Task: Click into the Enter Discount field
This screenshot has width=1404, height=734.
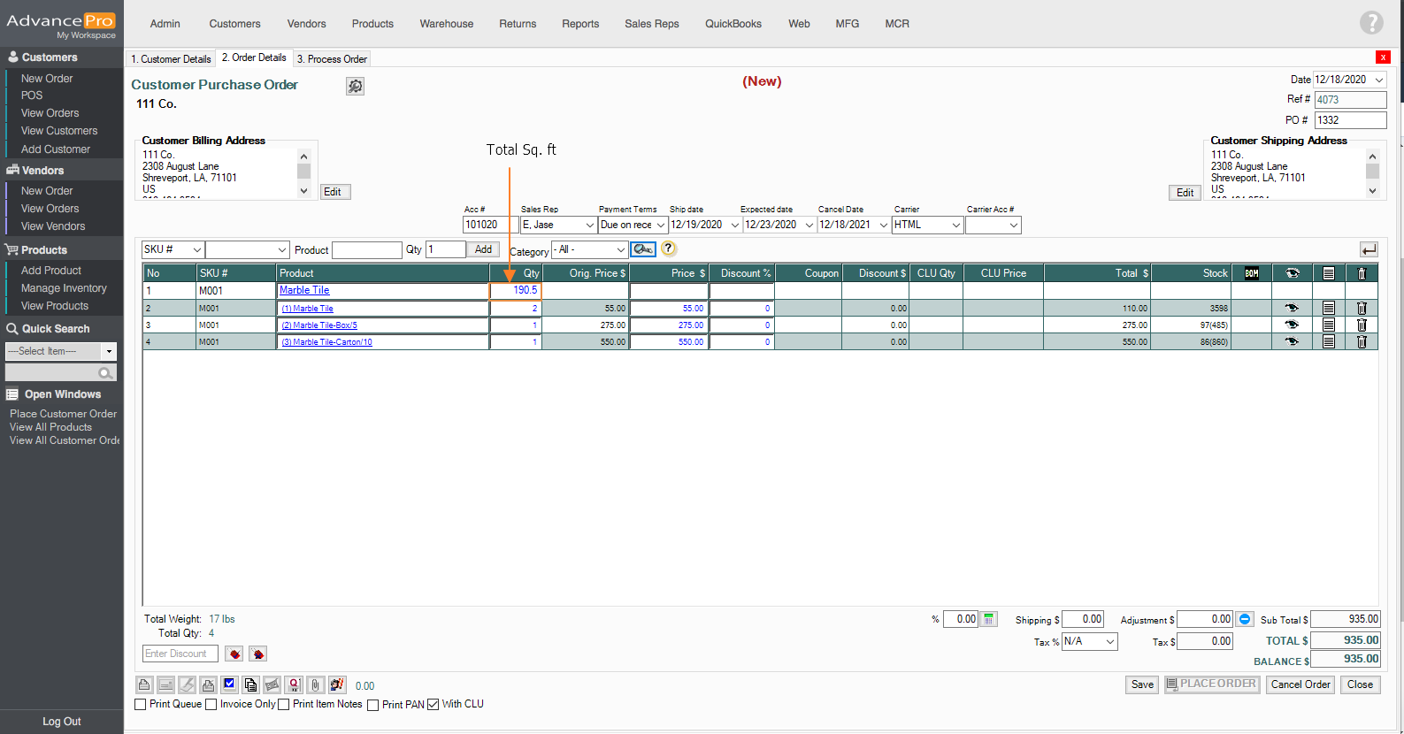Action: point(180,654)
